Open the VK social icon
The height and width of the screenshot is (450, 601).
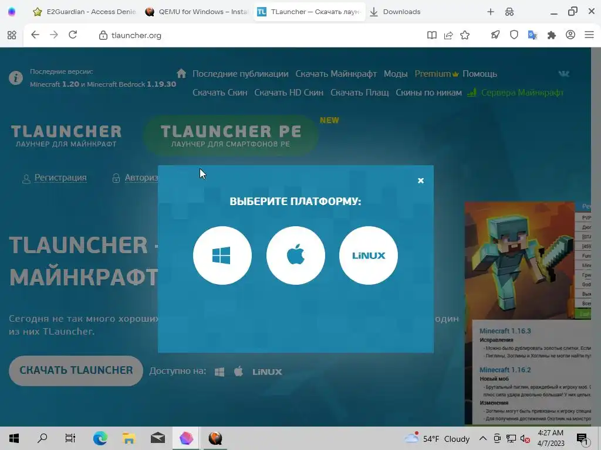pyautogui.click(x=564, y=74)
